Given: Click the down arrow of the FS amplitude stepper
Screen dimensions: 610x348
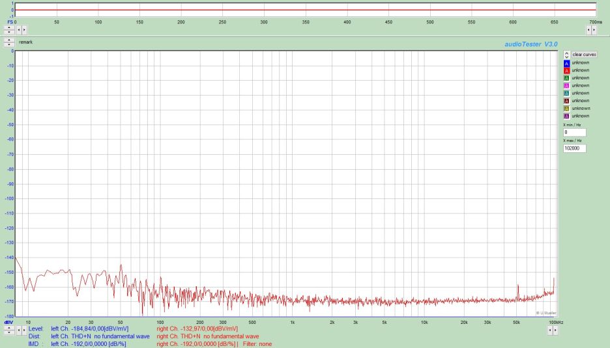Looking at the screenshot, I should (9, 31).
